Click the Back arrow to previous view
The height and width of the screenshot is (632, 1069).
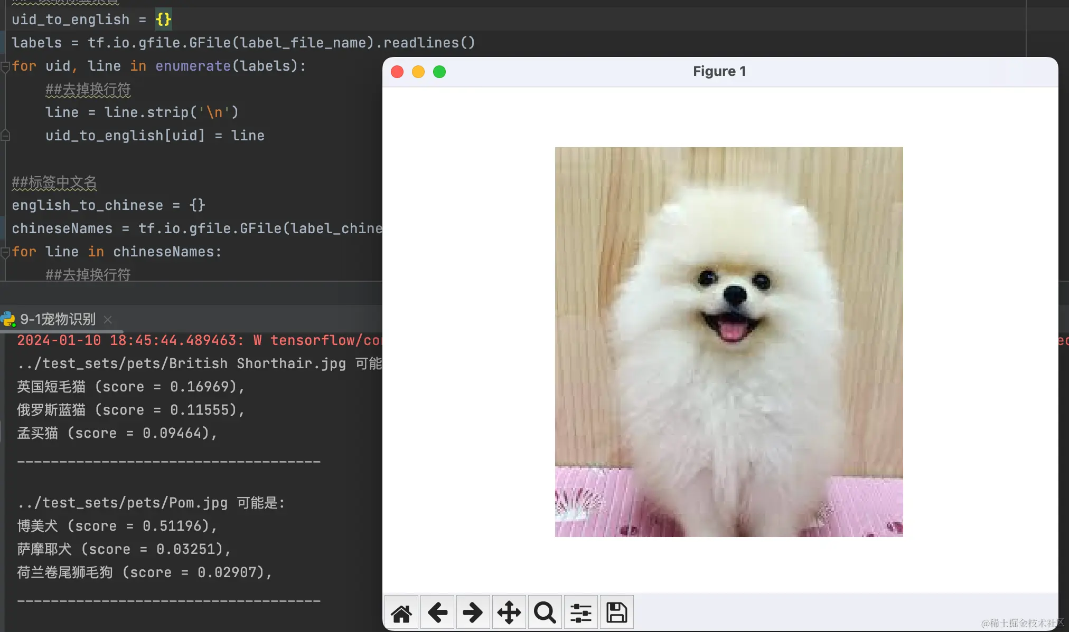click(x=437, y=612)
